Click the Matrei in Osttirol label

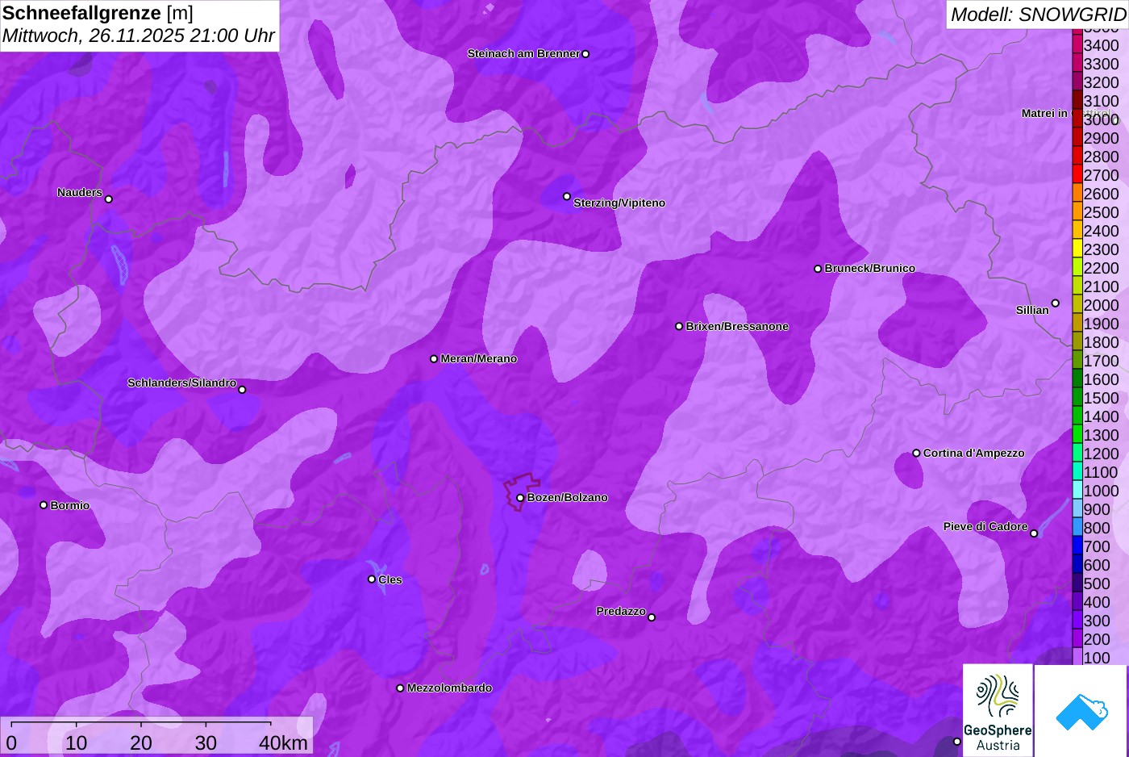(1066, 113)
